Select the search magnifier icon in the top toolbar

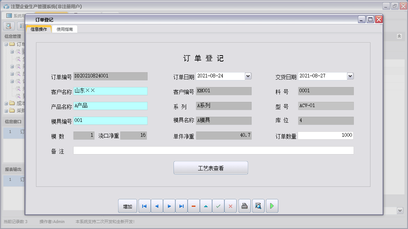[x=8, y=26]
